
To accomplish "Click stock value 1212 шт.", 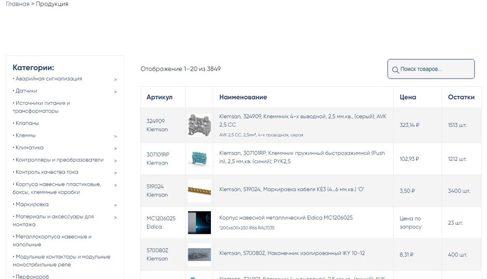I will (457, 159).
